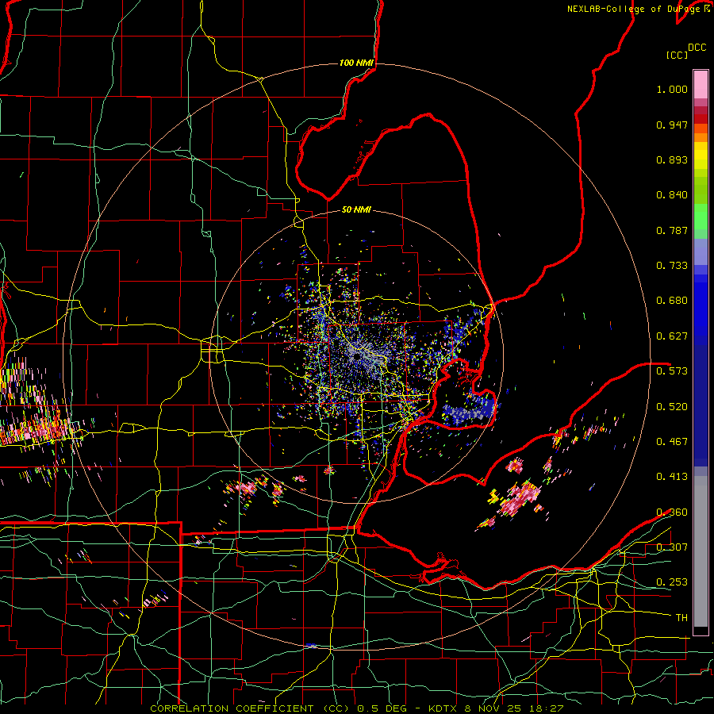The width and height of the screenshot is (714, 714).
Task: Click the blue low-CC patch over Lake St. Clair
Action: point(469,410)
